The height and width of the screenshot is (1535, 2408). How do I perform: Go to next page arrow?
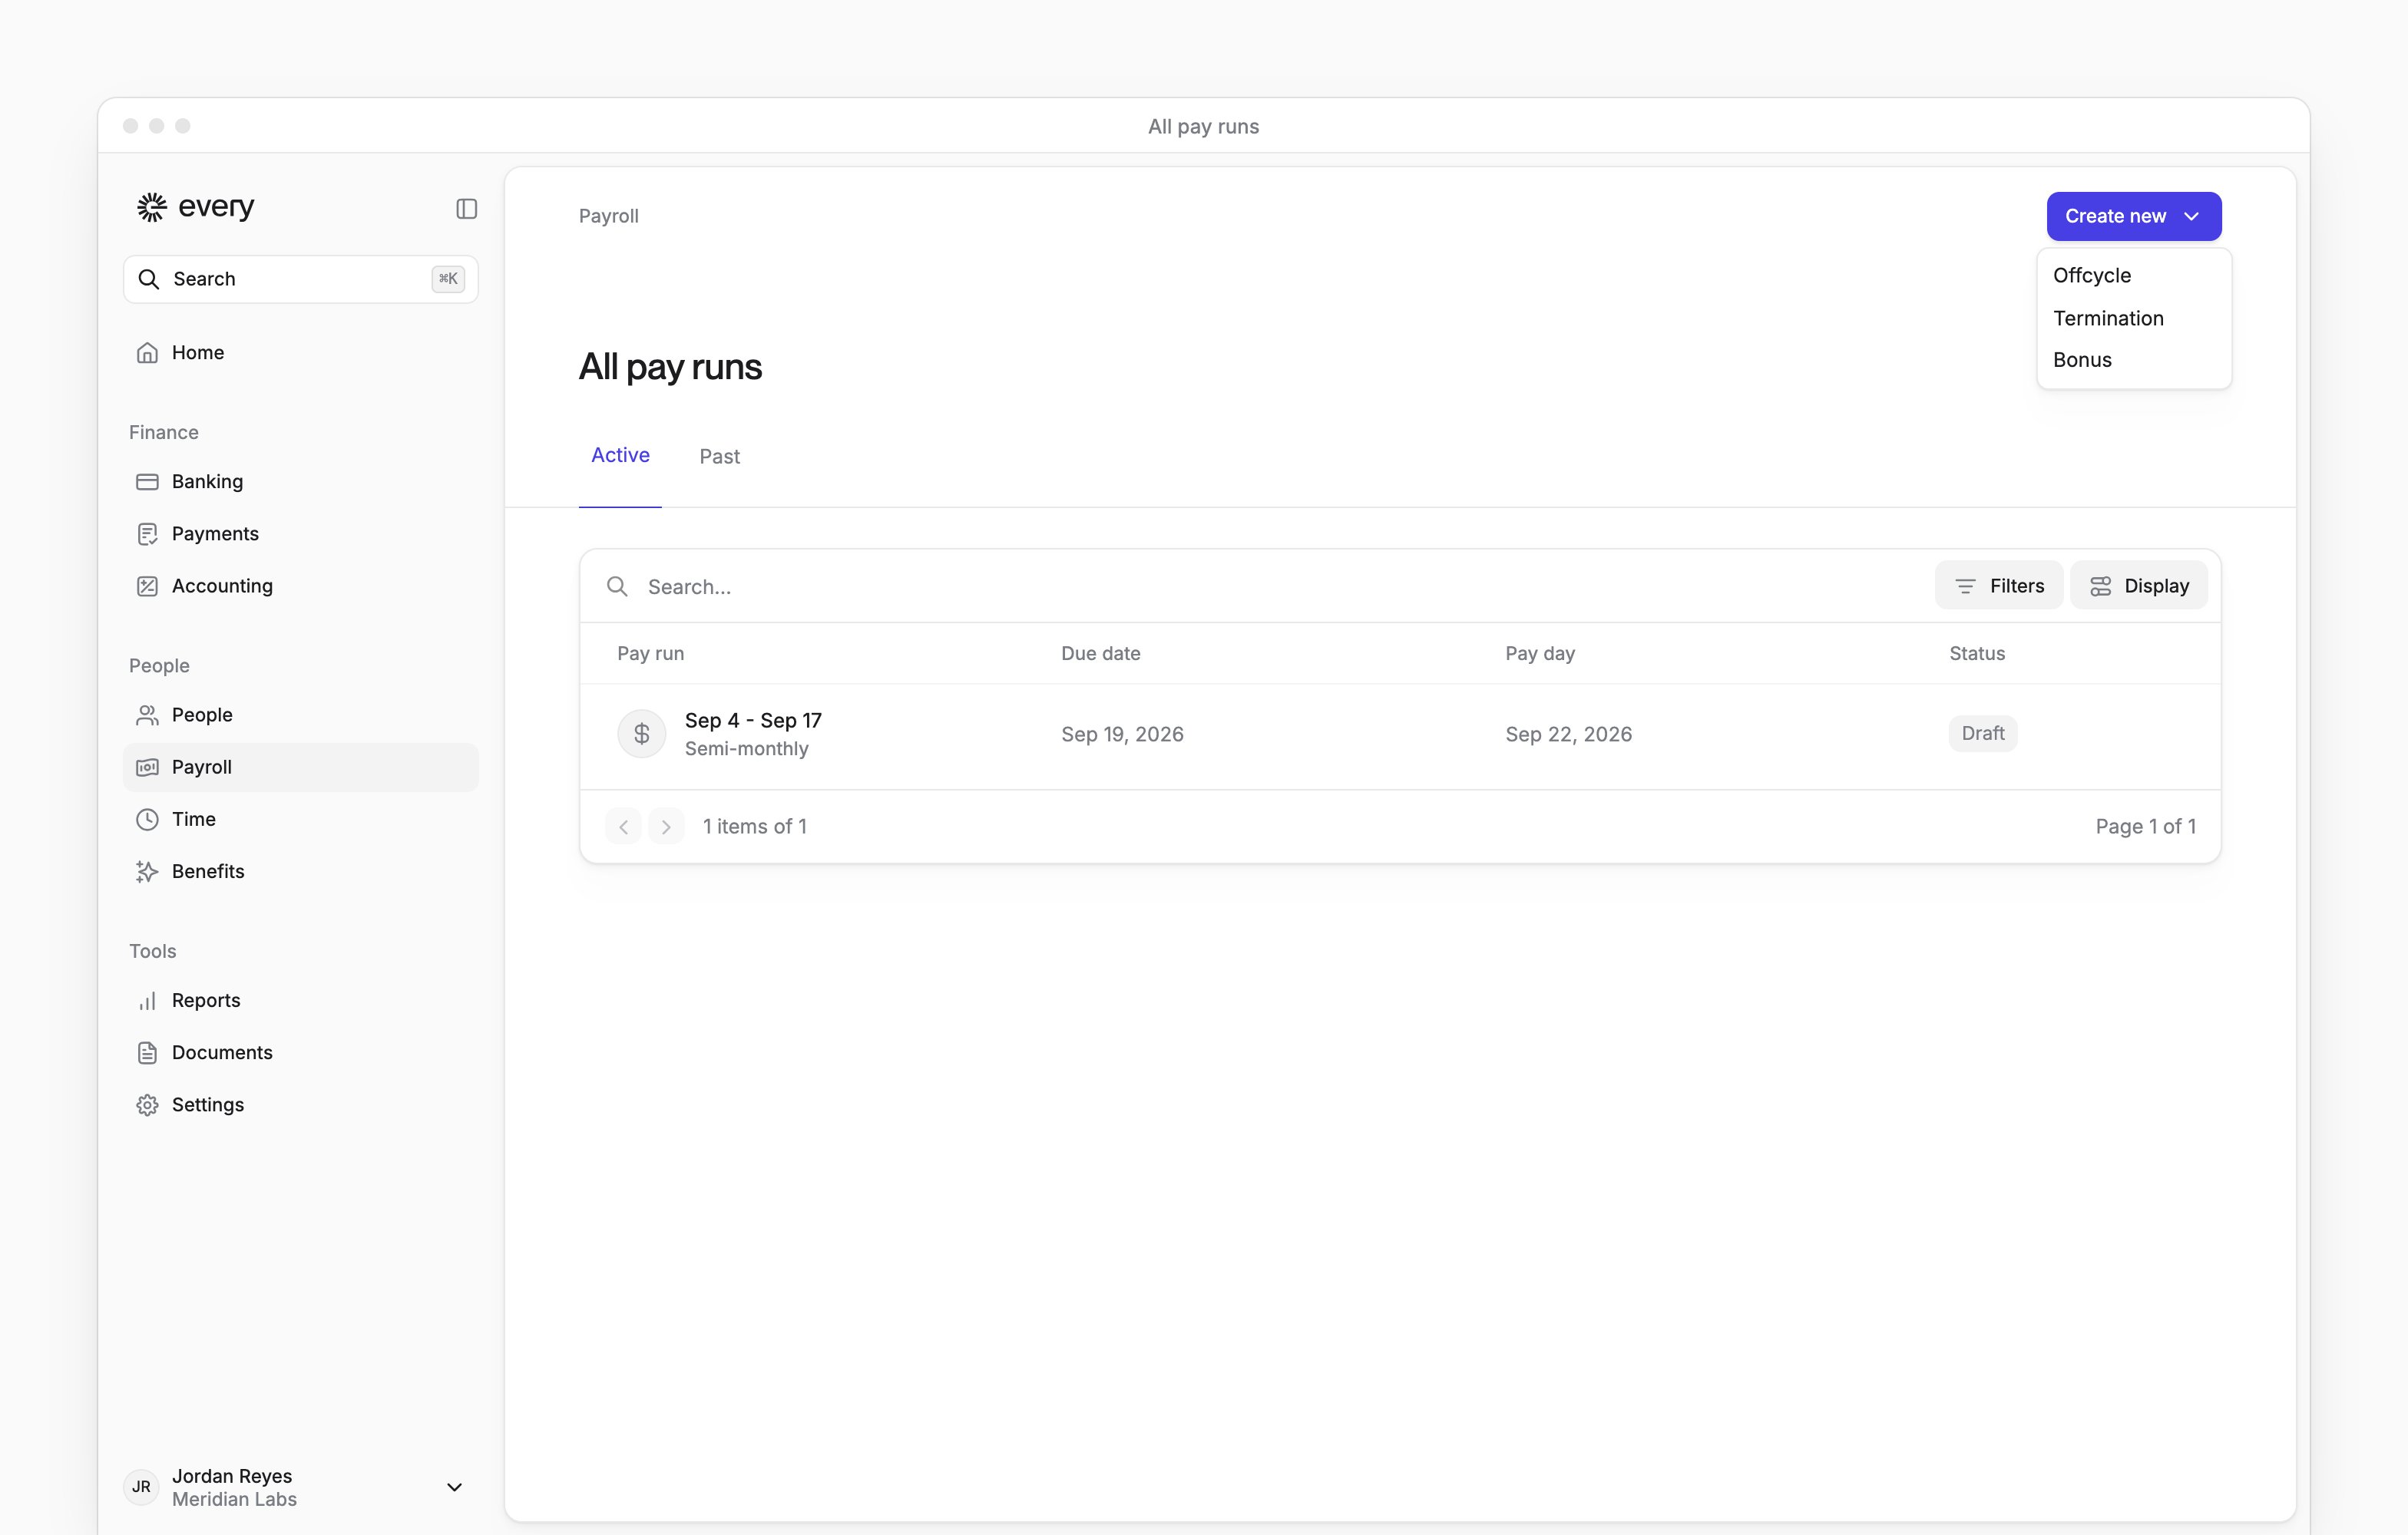coord(666,827)
